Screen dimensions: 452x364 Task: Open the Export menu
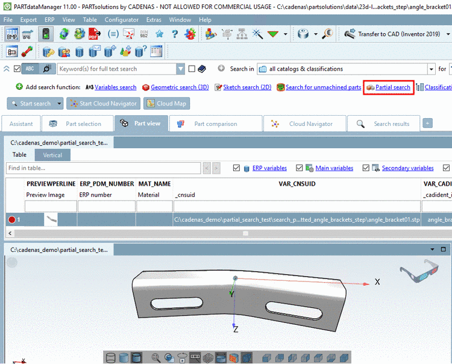(28, 20)
